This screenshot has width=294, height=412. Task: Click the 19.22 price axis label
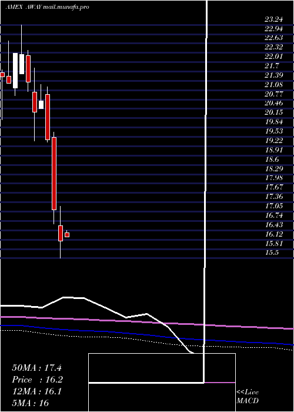pos(273,141)
